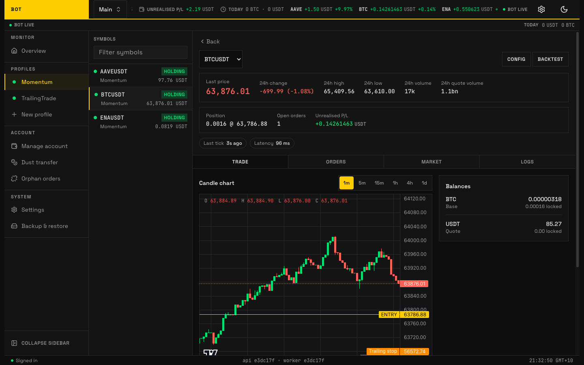The image size is (584, 365).
Task: Collapse the sidebar via its label
Action: (45, 343)
